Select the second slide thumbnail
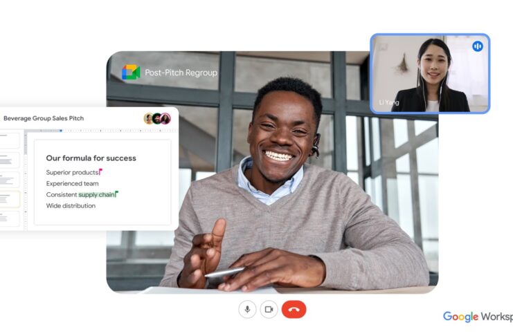Image resolution: width=513 pixels, height=336 pixels. (x=9, y=160)
